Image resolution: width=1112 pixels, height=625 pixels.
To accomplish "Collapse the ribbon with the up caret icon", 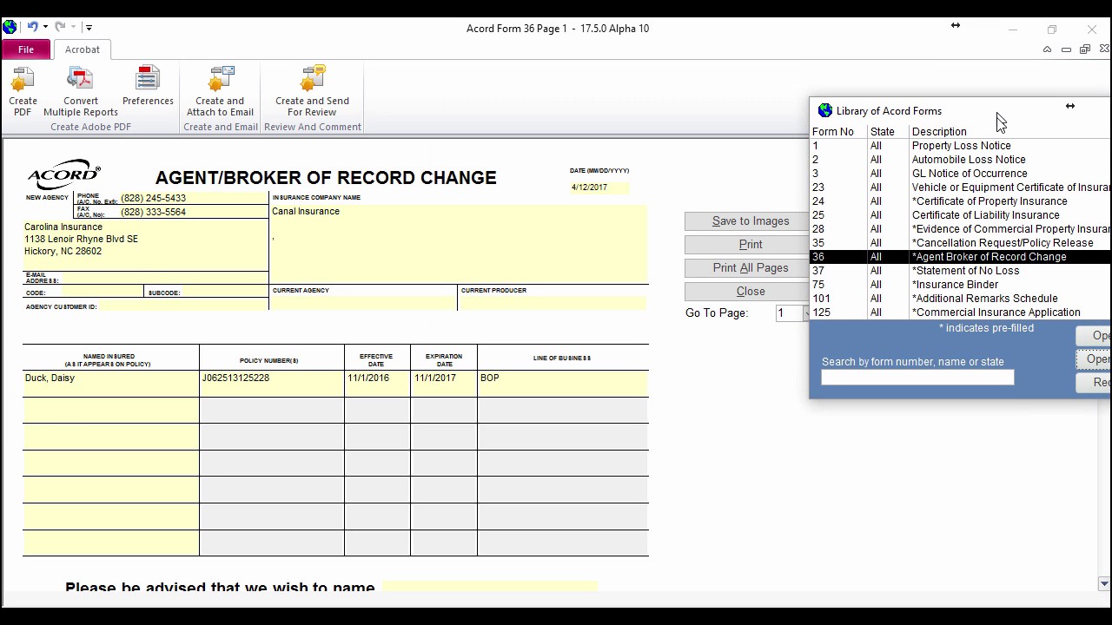I will 1047,49.
